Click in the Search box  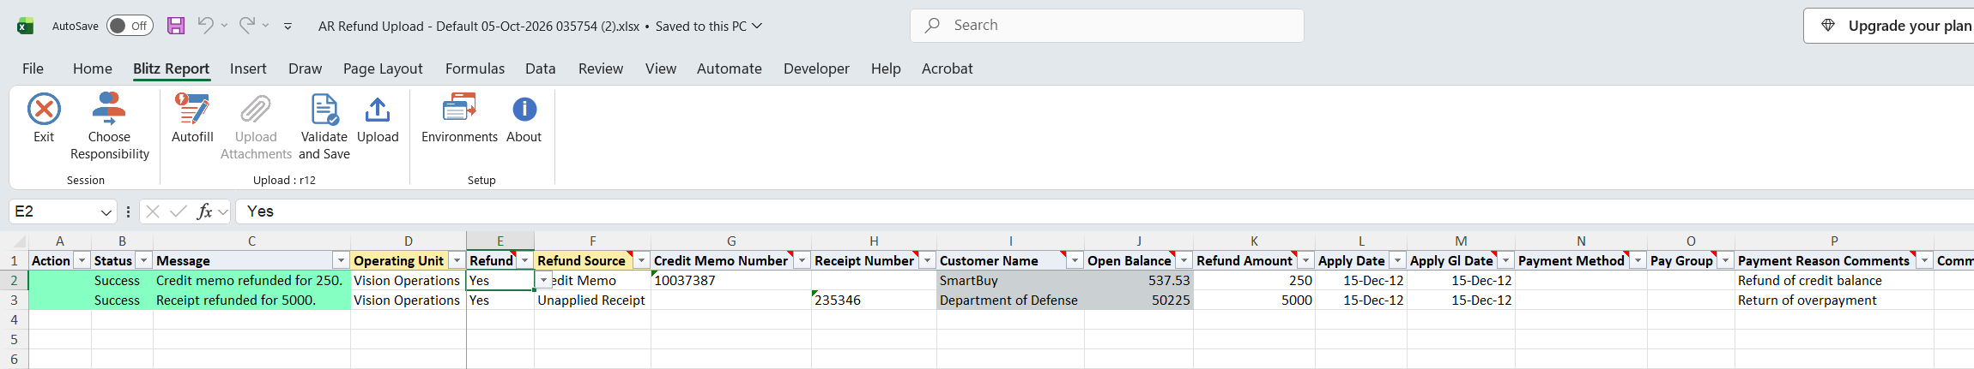pos(1107,26)
